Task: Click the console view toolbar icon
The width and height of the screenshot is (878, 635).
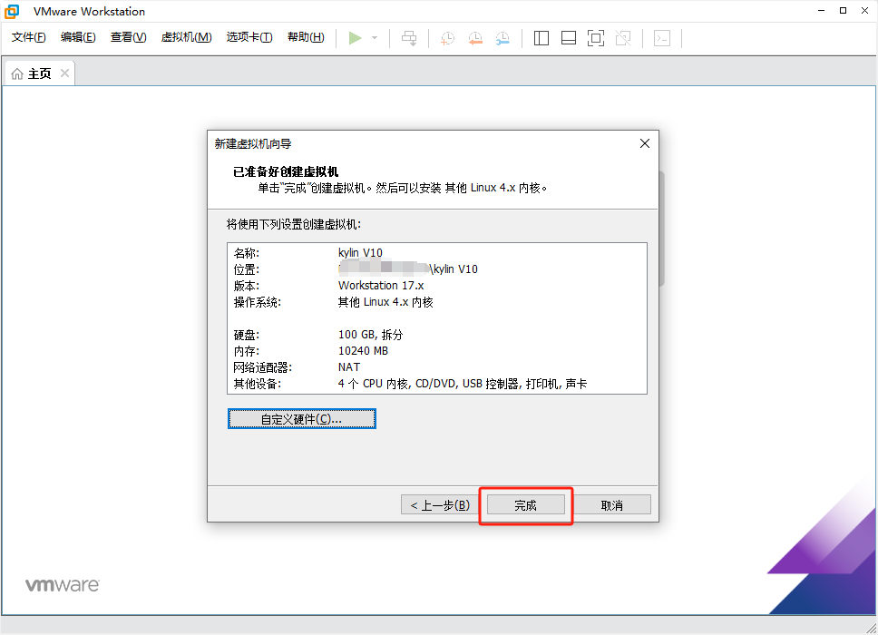Action: click(x=662, y=38)
